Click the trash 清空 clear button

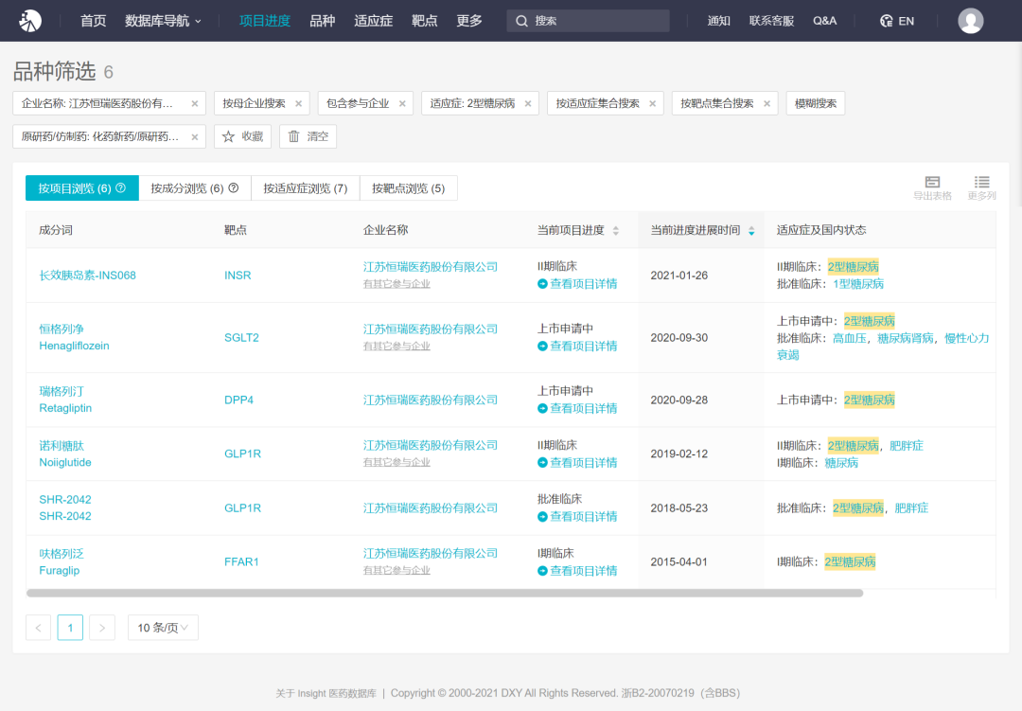[x=308, y=136]
